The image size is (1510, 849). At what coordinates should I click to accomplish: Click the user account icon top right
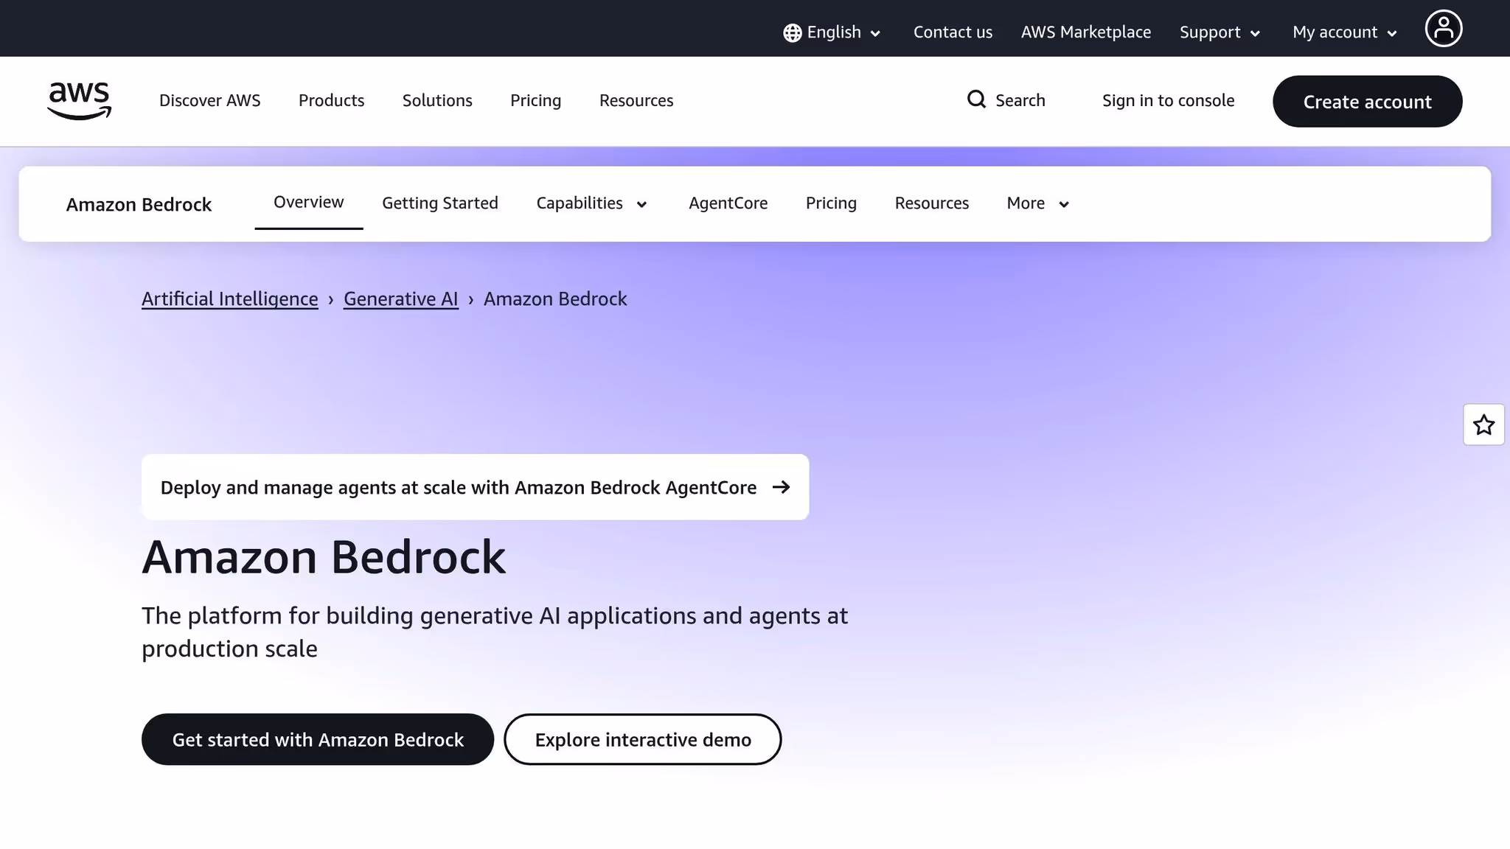1443,28
